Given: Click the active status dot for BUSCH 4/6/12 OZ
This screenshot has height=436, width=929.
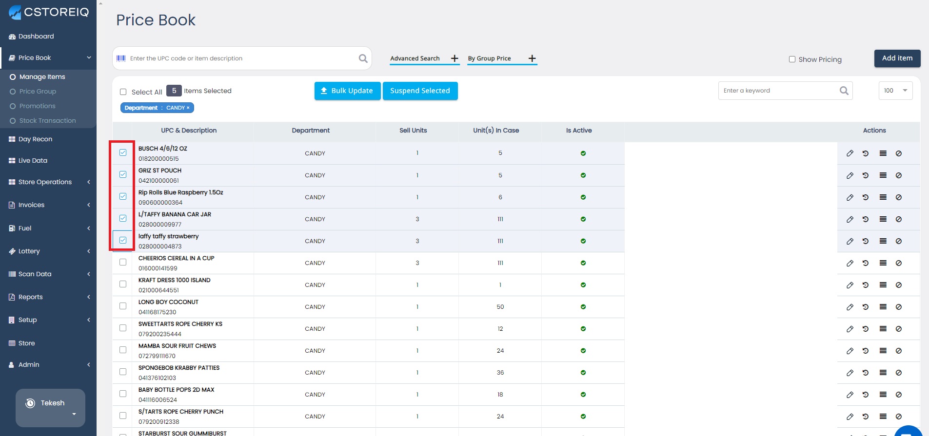Looking at the screenshot, I should click(x=583, y=153).
